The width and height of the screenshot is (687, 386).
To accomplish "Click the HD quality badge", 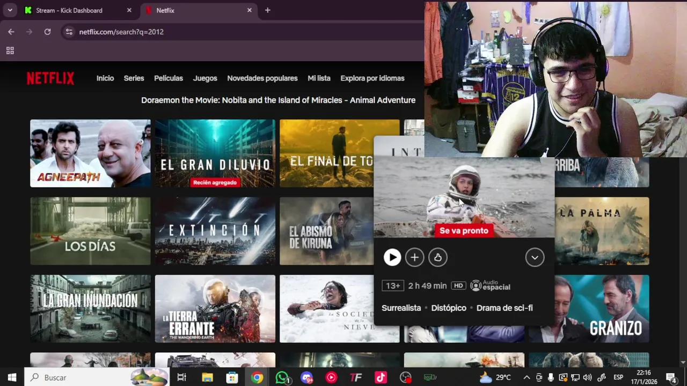I will click(x=458, y=286).
